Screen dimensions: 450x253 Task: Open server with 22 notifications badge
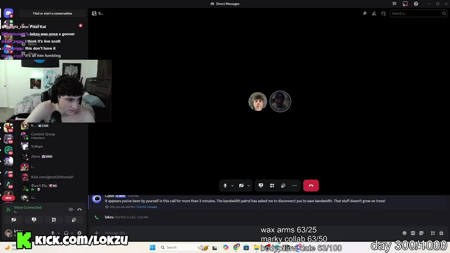[8, 138]
